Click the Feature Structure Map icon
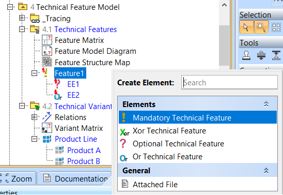The image size is (283, 195). pyautogui.click(x=47, y=62)
